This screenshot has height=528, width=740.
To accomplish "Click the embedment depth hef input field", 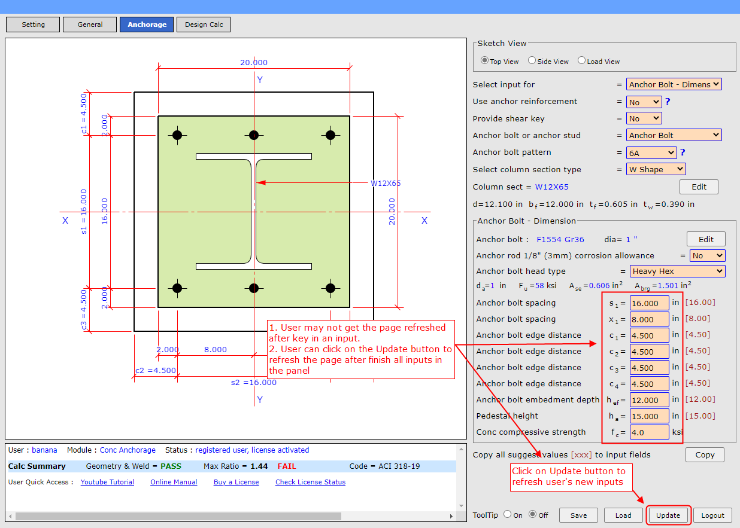I will (649, 400).
